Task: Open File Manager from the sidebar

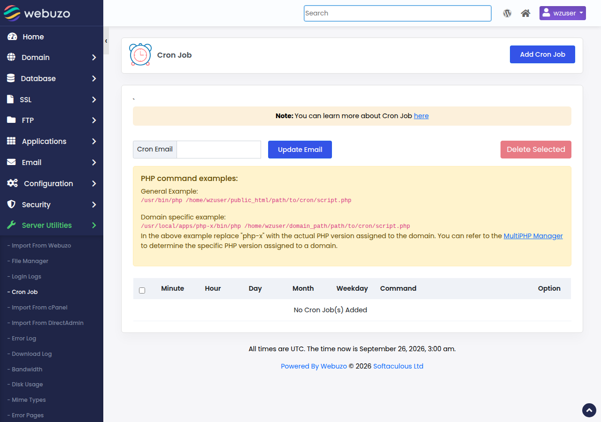Action: coord(28,261)
